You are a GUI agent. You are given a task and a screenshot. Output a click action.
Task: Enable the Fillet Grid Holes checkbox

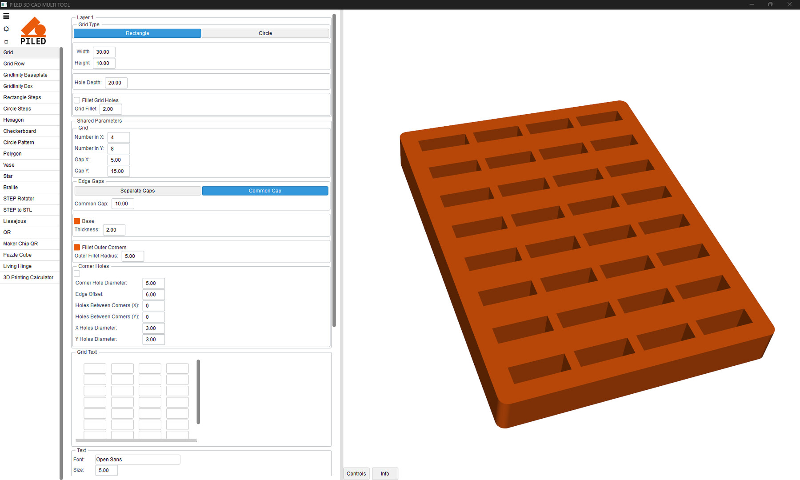pos(77,100)
